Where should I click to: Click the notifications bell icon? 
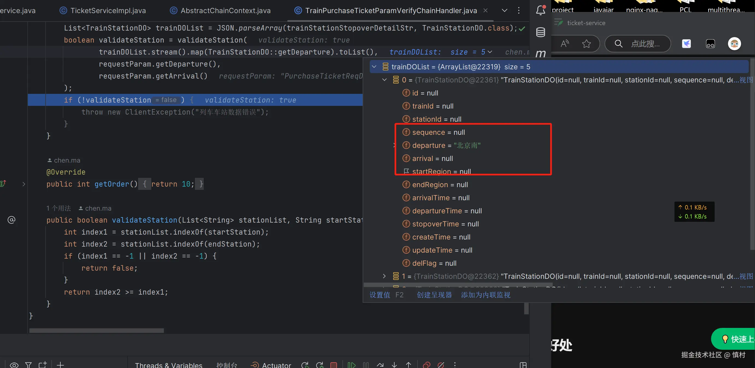point(540,10)
